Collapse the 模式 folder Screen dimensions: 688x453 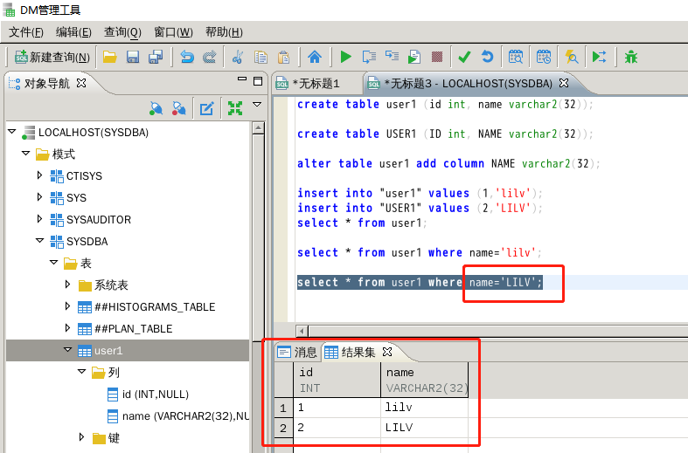click(26, 154)
